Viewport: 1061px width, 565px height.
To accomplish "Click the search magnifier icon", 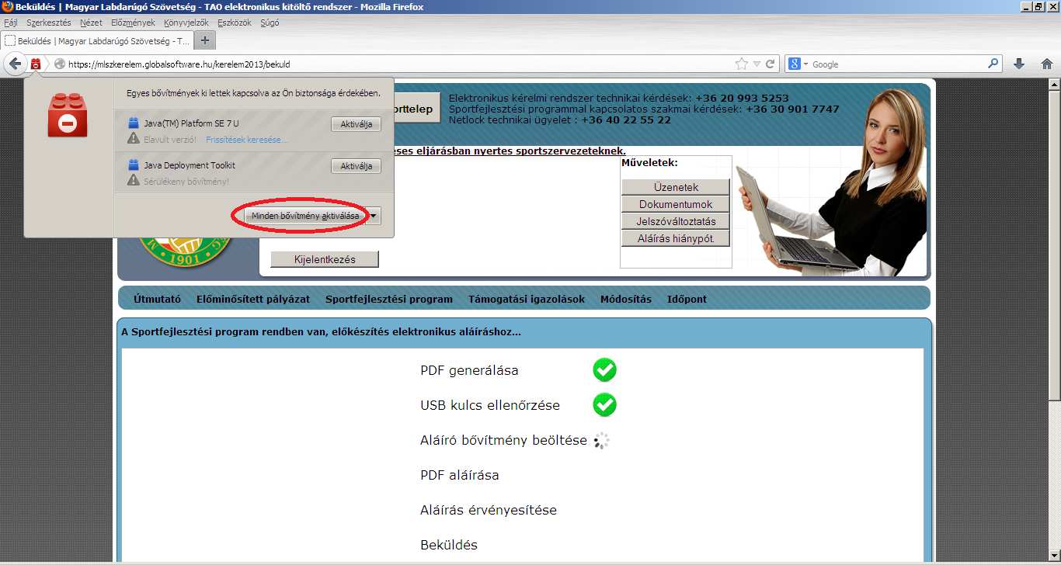I will coord(993,64).
